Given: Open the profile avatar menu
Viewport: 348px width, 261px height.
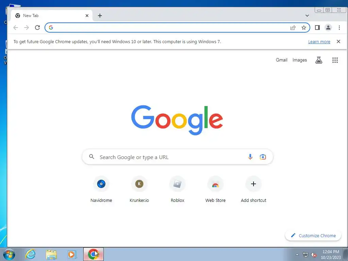Looking at the screenshot, I should tap(328, 28).
